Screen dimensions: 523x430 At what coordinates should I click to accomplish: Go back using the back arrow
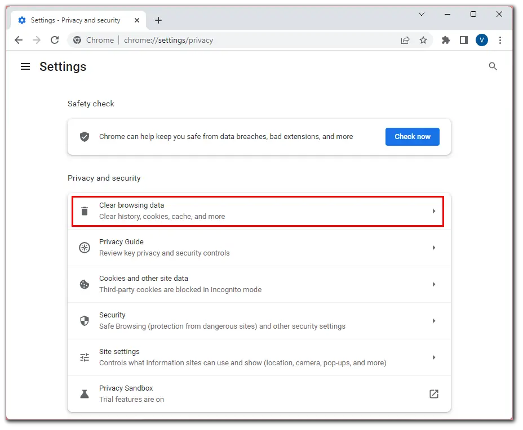tap(19, 41)
